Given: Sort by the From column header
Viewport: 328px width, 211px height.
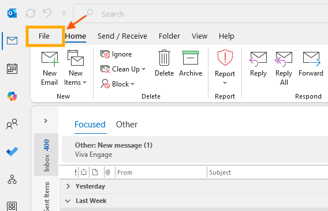Looking at the screenshot, I should pyautogui.click(x=161, y=172).
